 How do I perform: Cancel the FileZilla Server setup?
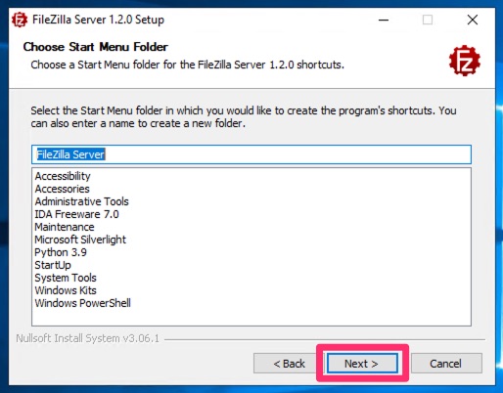[x=446, y=363]
